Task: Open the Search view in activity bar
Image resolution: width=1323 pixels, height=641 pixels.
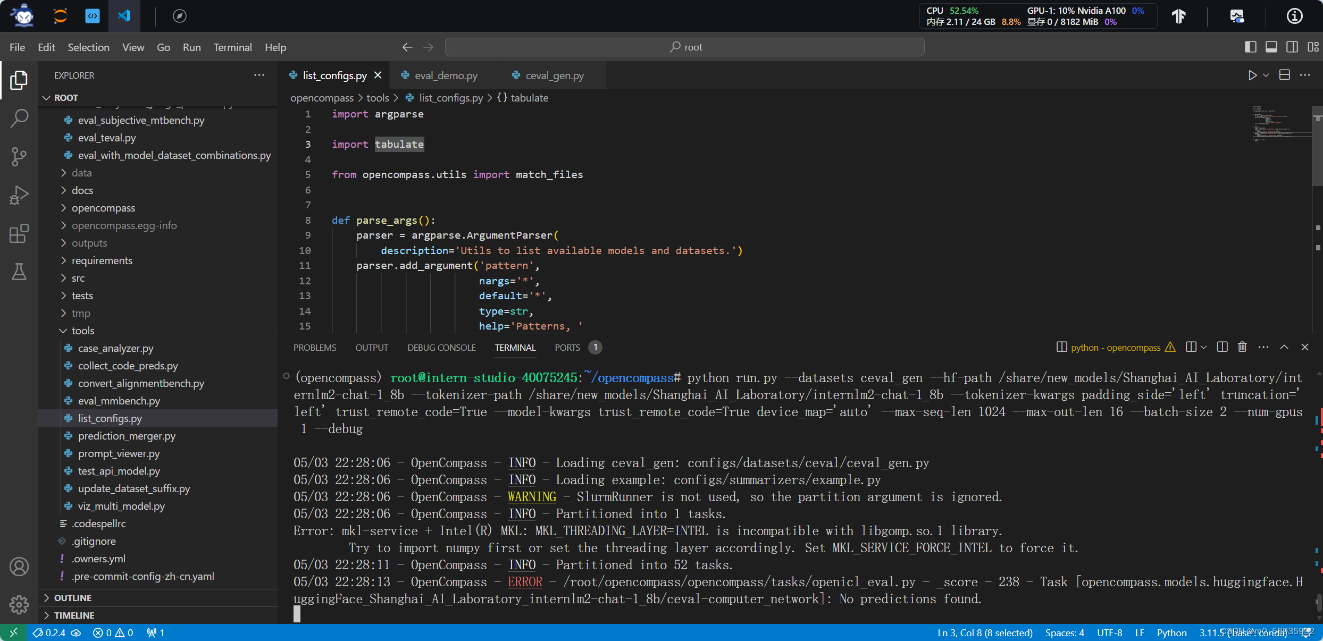Action: pyautogui.click(x=19, y=118)
